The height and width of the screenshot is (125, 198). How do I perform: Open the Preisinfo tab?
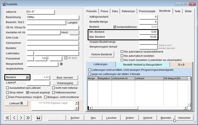pos(92,11)
